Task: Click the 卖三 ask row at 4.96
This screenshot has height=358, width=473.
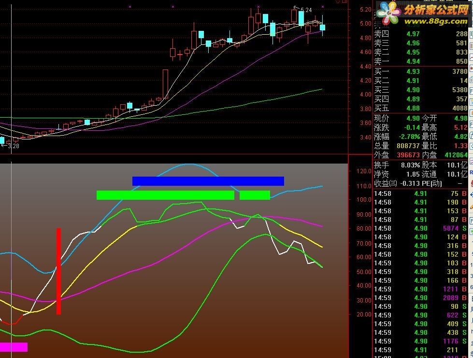Action: coord(420,43)
